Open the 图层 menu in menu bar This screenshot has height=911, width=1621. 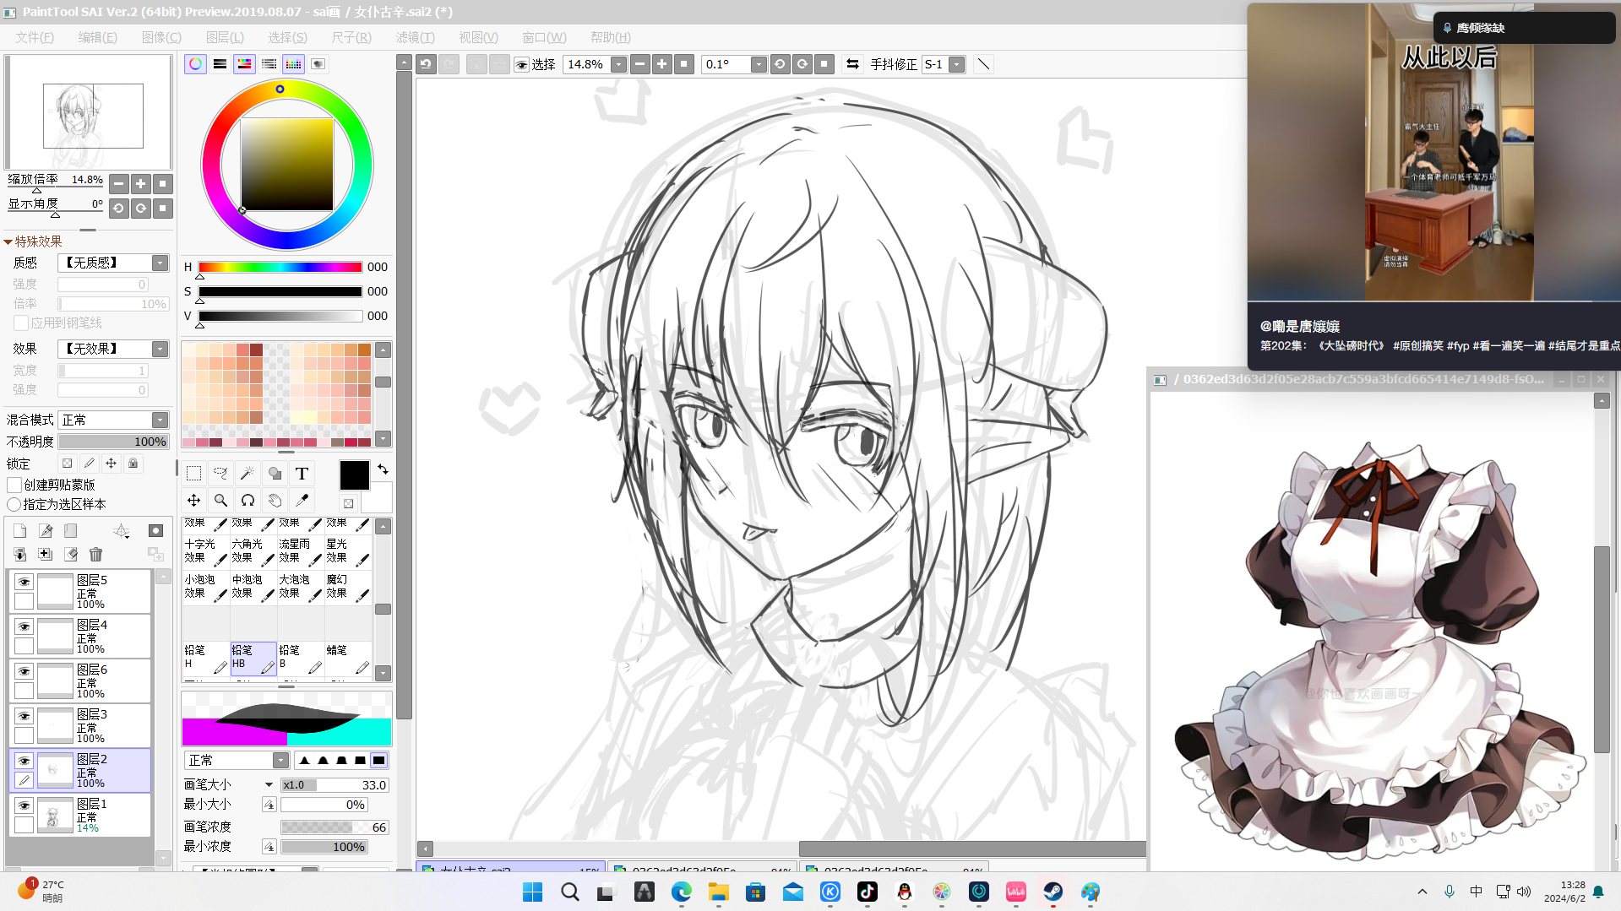tap(225, 37)
